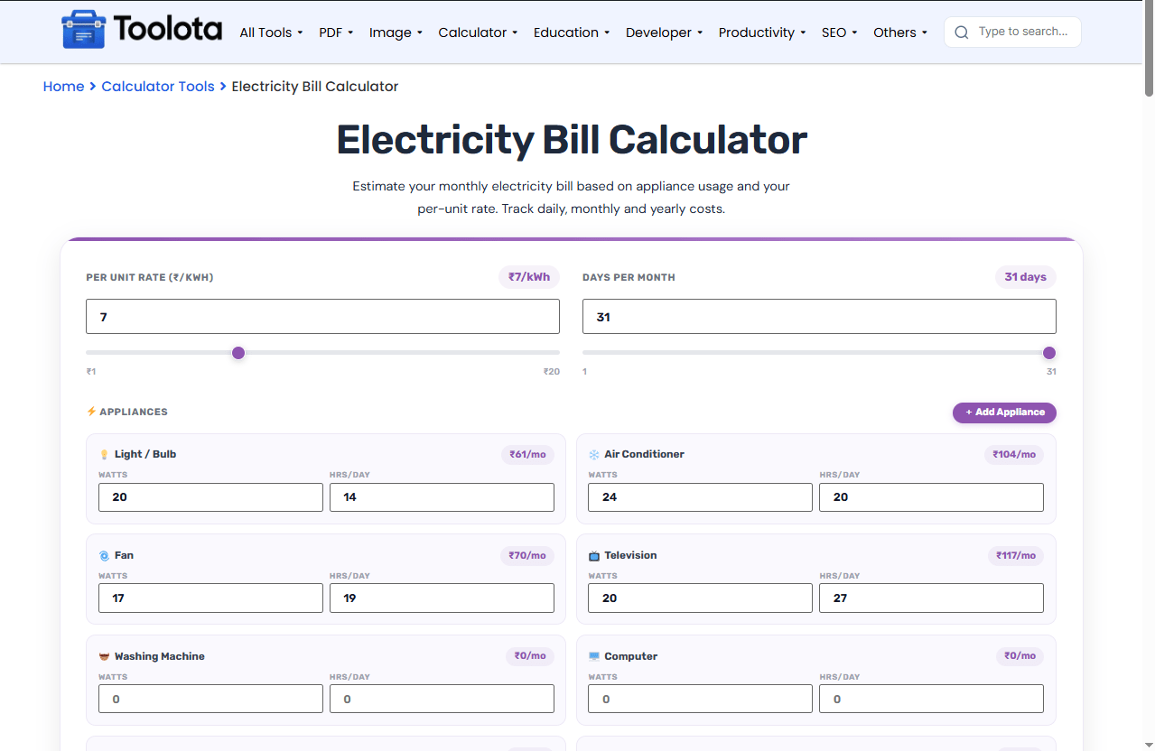The image size is (1155, 751).
Task: Click the Air Conditioner snowflake icon
Action: click(594, 454)
